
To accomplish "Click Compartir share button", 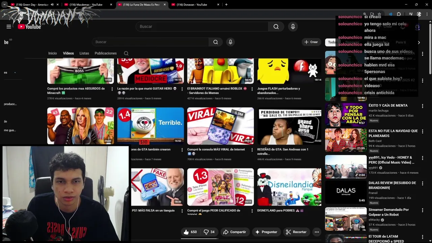I will pos(235,232).
